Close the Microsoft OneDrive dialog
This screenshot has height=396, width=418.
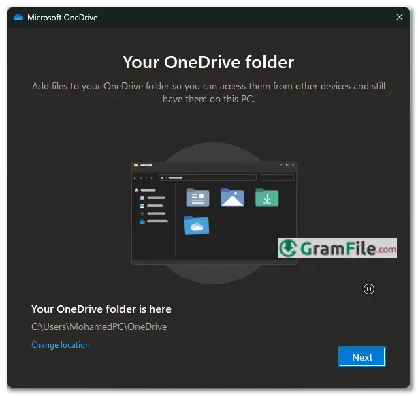click(399, 17)
